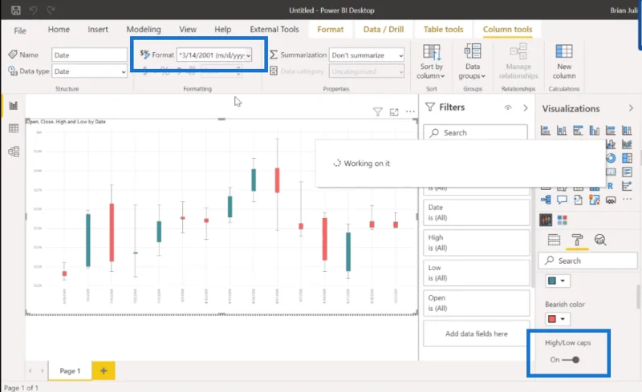Select the Clustered bar chart visualization

tap(578, 131)
